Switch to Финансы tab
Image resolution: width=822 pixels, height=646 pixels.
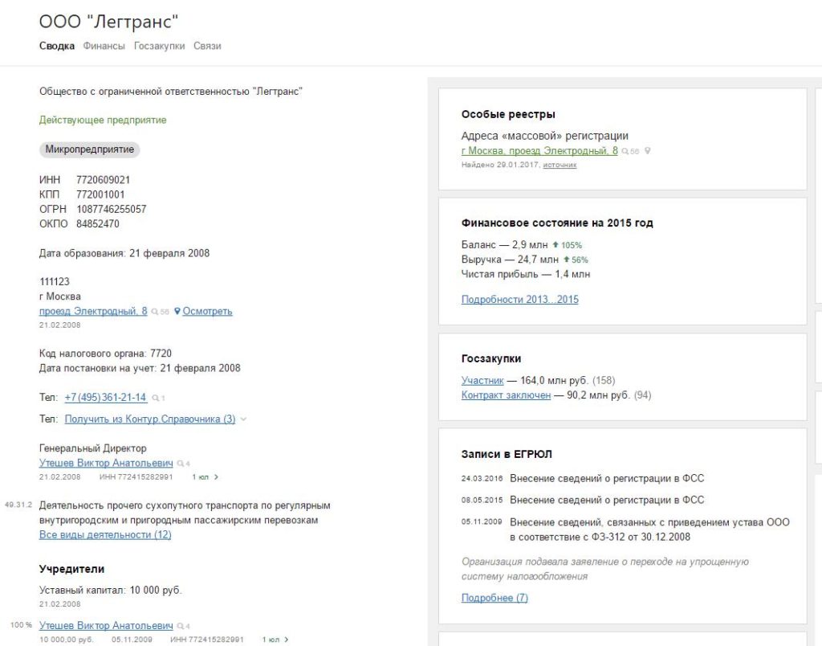[x=104, y=46]
